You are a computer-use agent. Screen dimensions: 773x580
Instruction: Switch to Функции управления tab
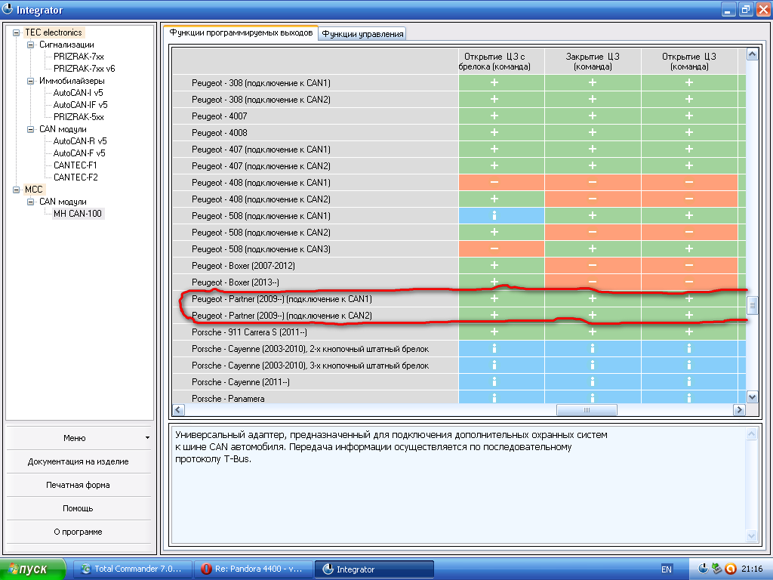click(362, 33)
